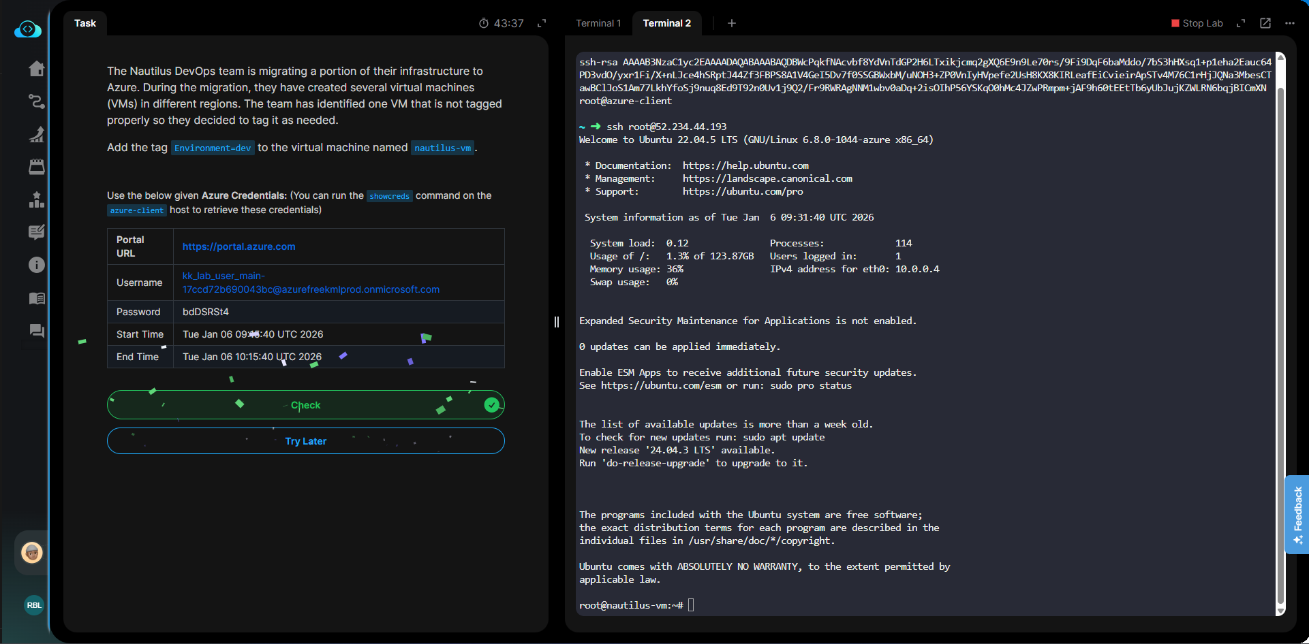Viewport: 1309px width, 644px height.
Task: Open the progress growth chart icon
Action: [37, 134]
